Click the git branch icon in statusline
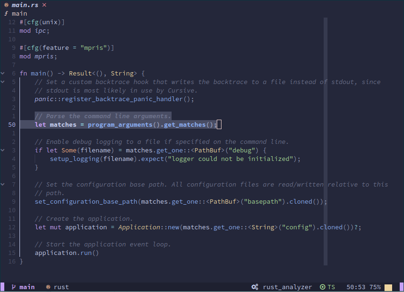Viewport: 404px width, 292px height. point(14,287)
